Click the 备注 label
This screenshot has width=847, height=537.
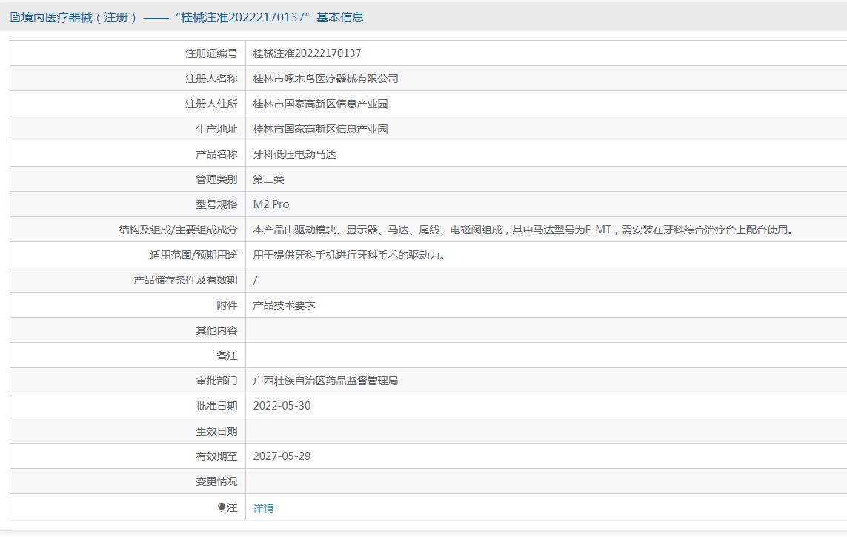tap(227, 356)
